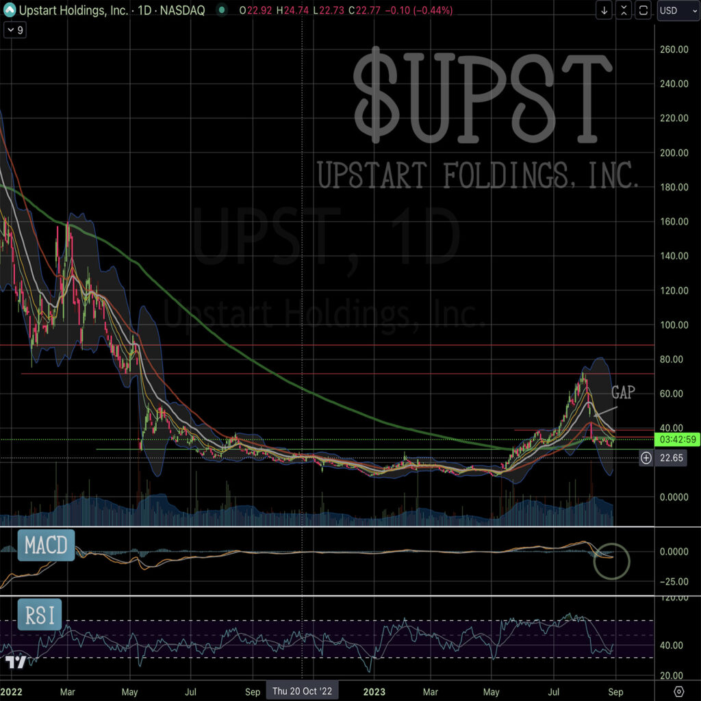Image resolution: width=701 pixels, height=701 pixels.
Task: Click the 140.00 price axis label
Action: click(674, 256)
